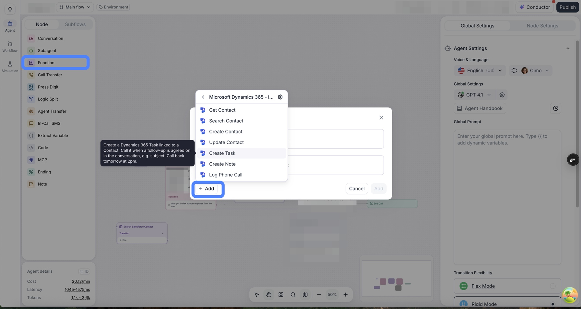Collapse the Agent Settings section
The height and width of the screenshot is (309, 581).
pos(568,48)
